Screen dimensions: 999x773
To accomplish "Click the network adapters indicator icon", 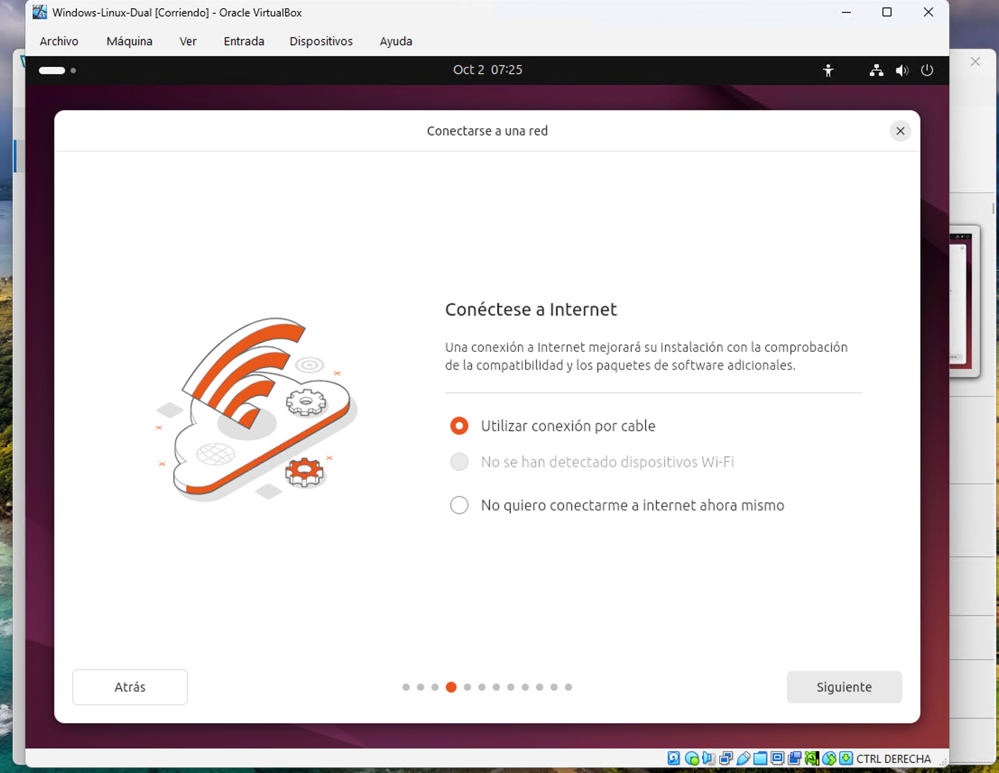I will pyautogui.click(x=726, y=759).
